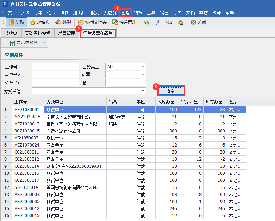The image size is (275, 221).
Task: Click the 显示更多列 button
Action: coord(23,43)
